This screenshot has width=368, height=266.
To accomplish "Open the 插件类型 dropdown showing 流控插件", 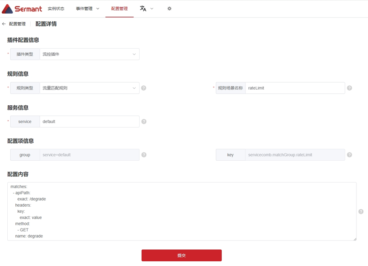I will (x=89, y=54).
